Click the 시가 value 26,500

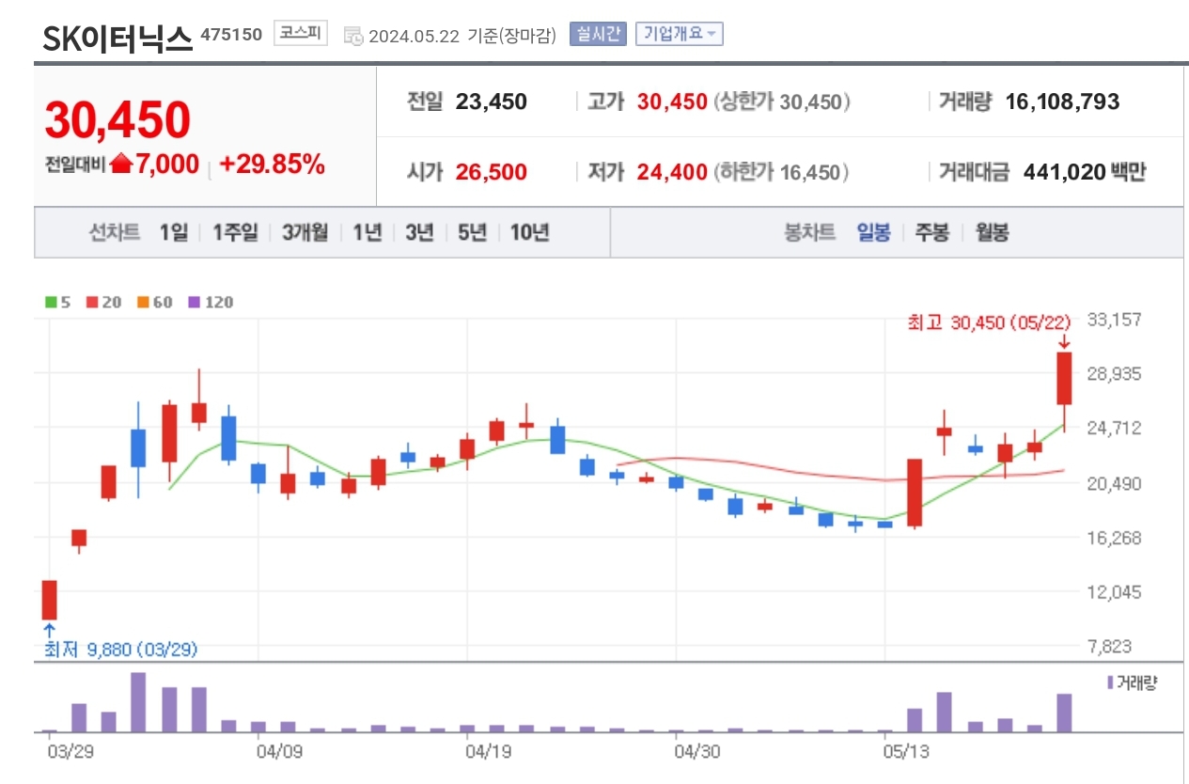[x=492, y=172]
